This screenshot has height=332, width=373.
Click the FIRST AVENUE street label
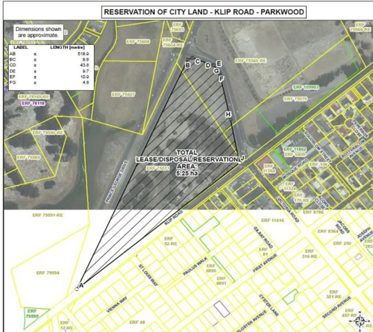[265, 263]
